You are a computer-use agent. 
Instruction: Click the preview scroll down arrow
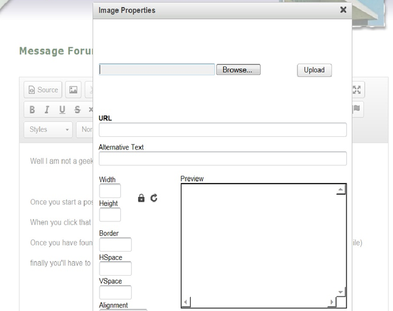(x=340, y=292)
